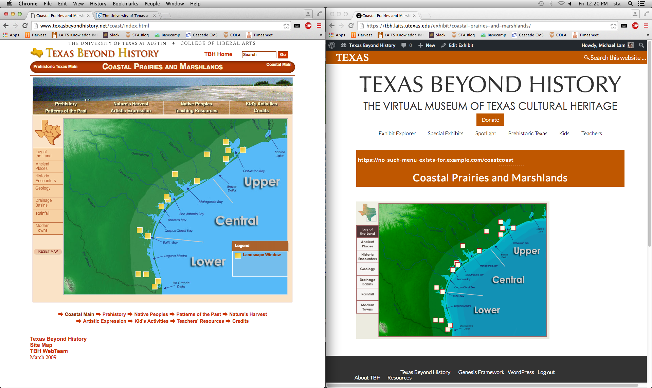
Task: Open the Bluetooth menu bar icon
Action: [551, 4]
